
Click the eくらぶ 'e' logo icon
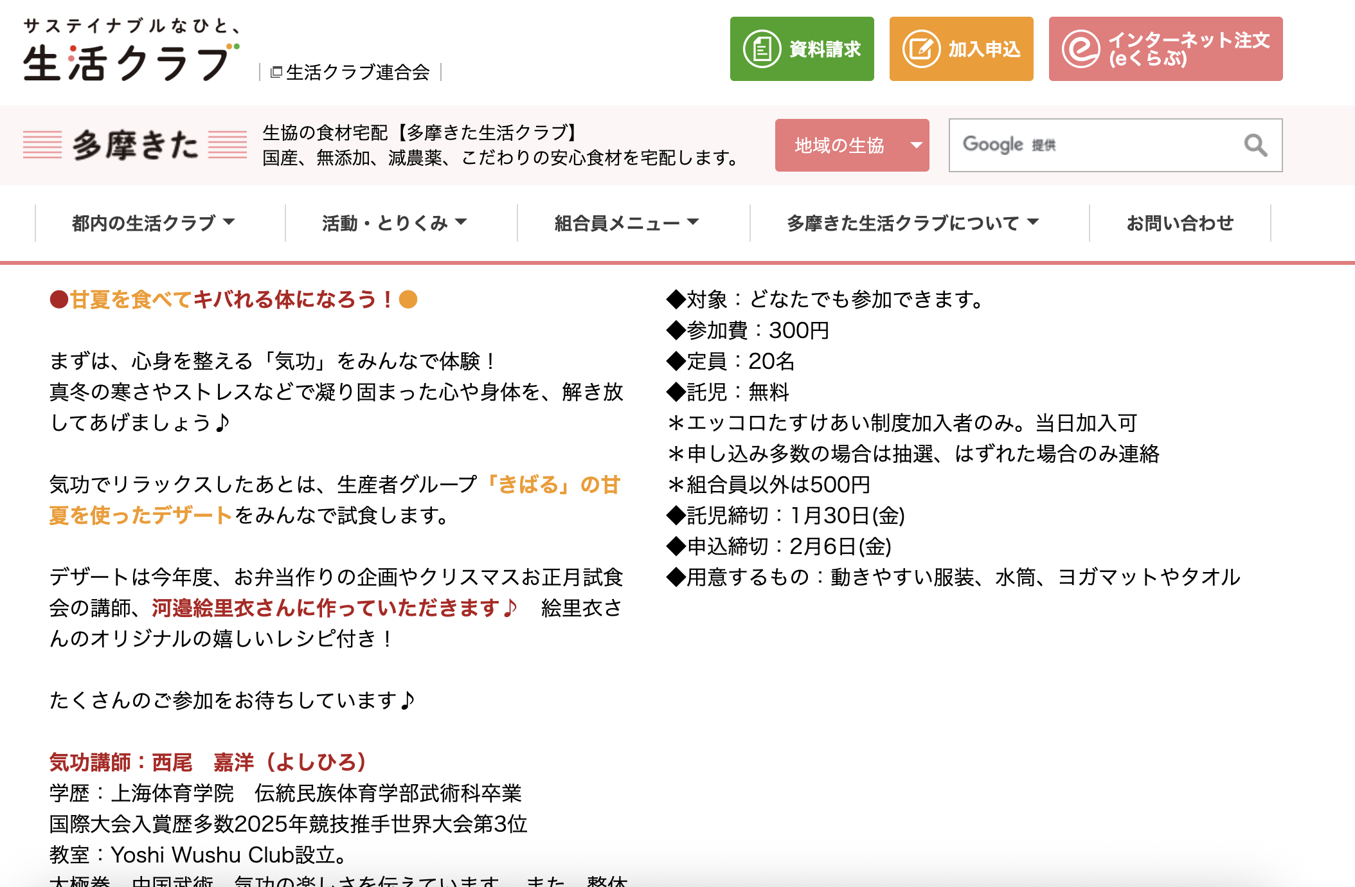[1081, 49]
